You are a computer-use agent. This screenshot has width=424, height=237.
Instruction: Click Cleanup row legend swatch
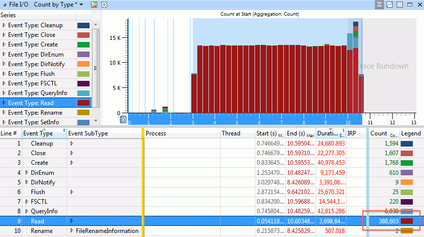tap(407, 144)
